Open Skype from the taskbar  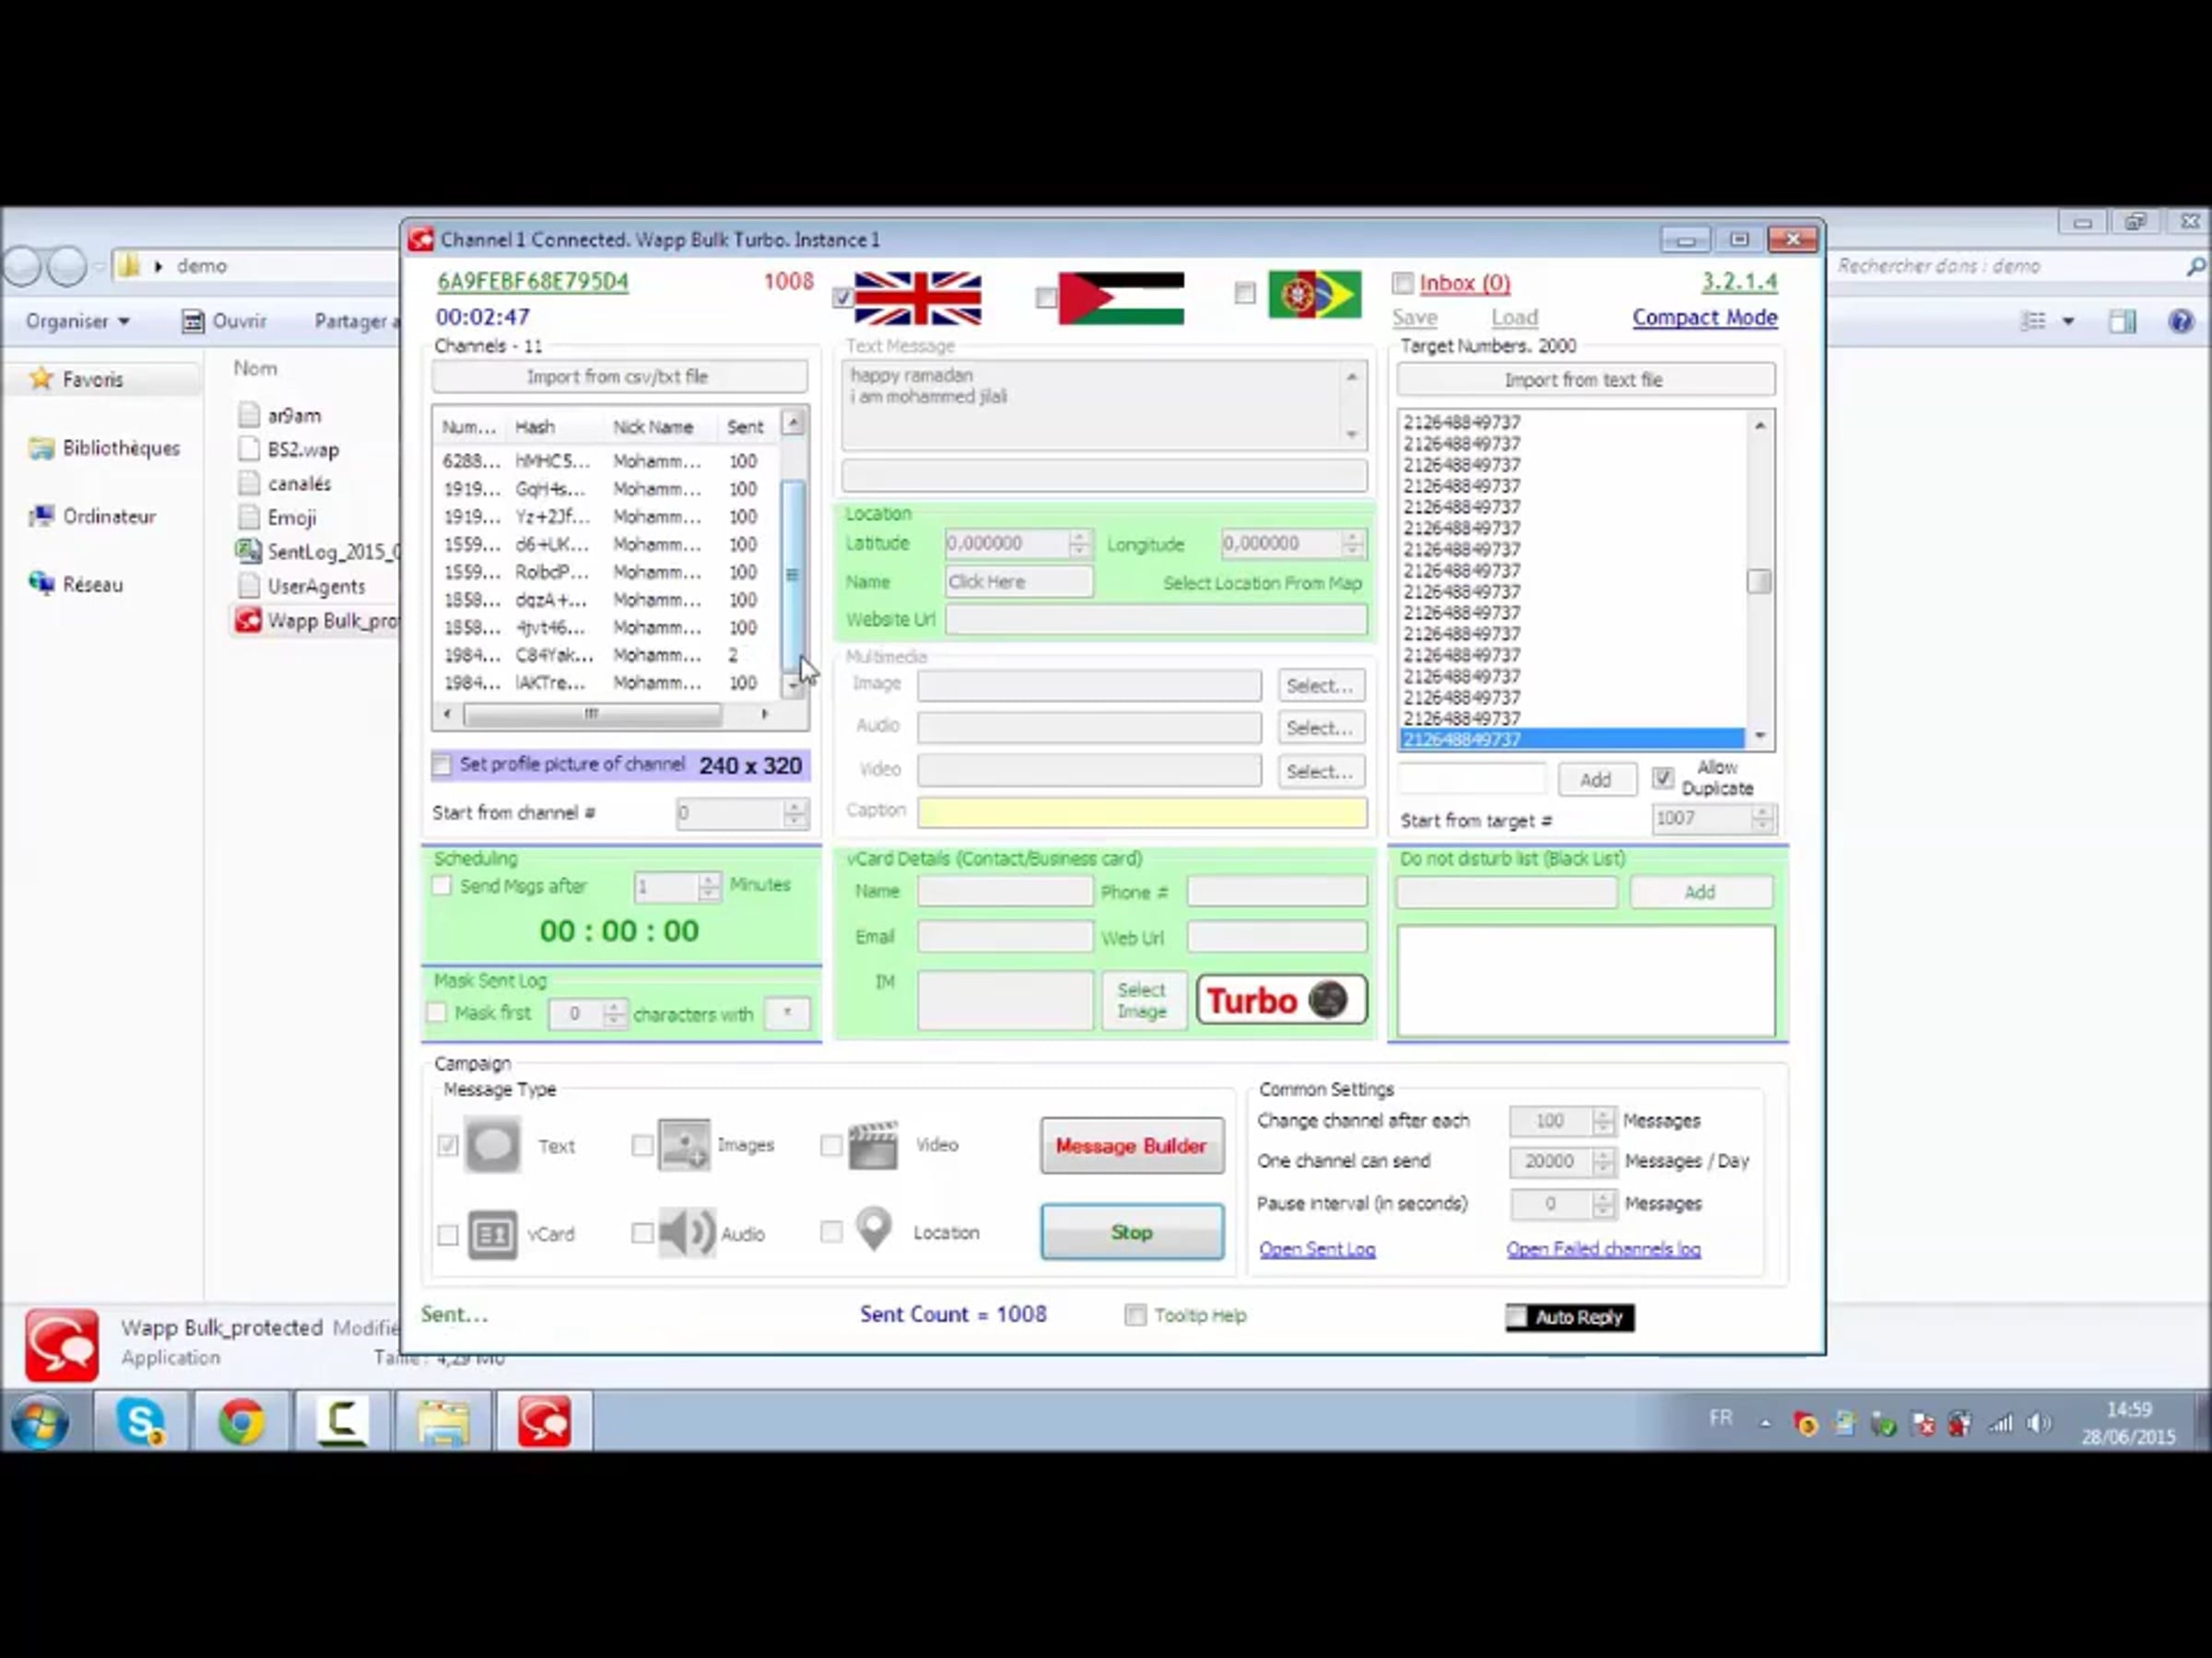point(140,1421)
